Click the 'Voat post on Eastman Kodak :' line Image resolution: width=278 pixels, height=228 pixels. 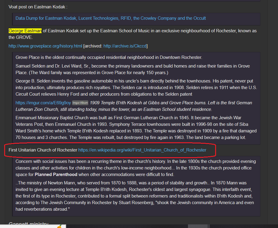pos(38,7)
